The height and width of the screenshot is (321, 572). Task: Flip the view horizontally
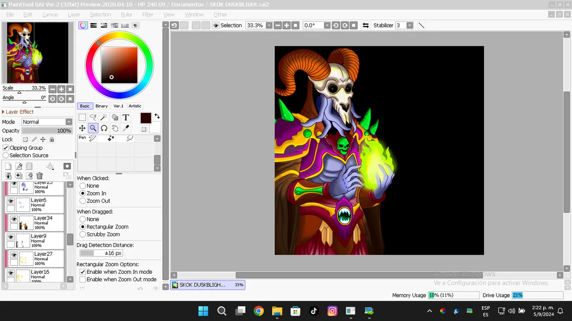(x=366, y=25)
